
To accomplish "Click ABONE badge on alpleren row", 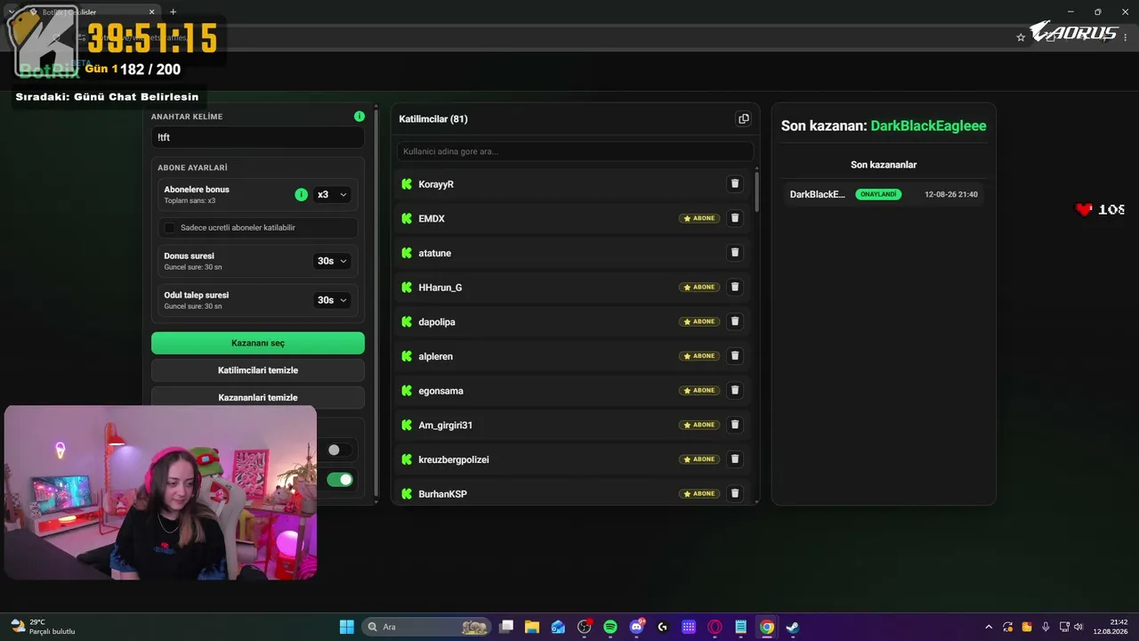I will (699, 356).
